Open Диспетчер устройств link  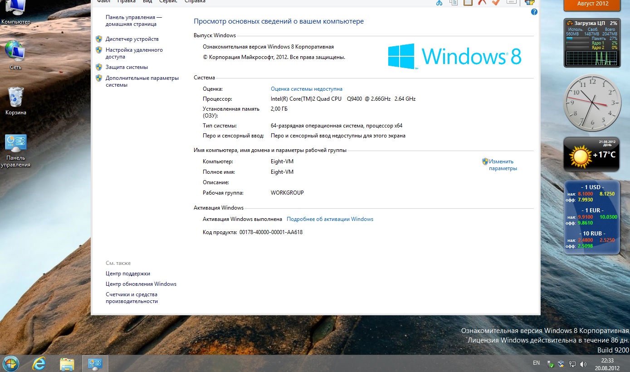(x=132, y=39)
